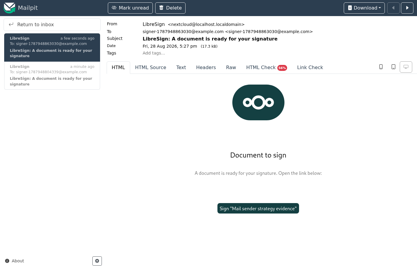Switch to desktop preview size
Image resolution: width=417 pixels, height=268 pixels.
click(x=406, y=67)
